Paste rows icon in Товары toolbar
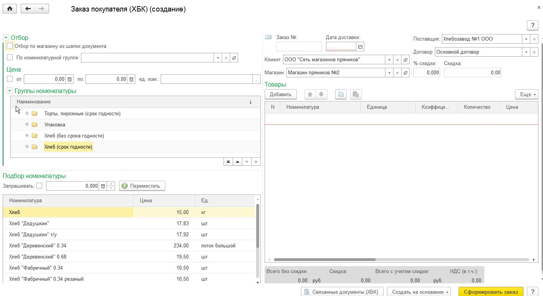Viewport: 543px width, 296px height. [x=356, y=94]
